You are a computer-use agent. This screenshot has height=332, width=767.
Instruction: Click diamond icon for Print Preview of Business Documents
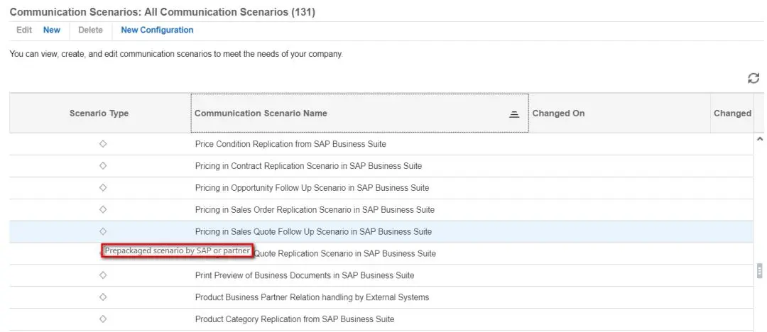click(x=103, y=275)
